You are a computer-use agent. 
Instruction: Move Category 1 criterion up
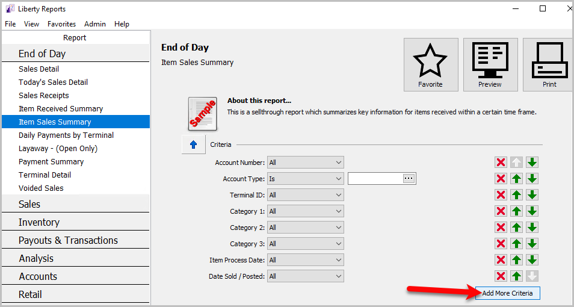516,211
